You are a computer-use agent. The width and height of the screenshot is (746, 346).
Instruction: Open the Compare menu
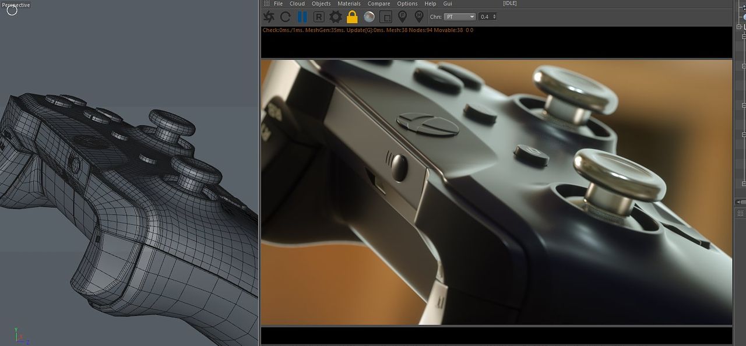(379, 3)
